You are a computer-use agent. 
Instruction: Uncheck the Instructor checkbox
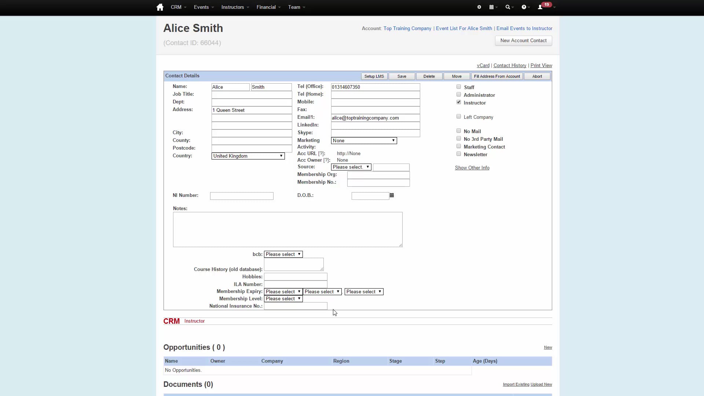click(x=459, y=102)
